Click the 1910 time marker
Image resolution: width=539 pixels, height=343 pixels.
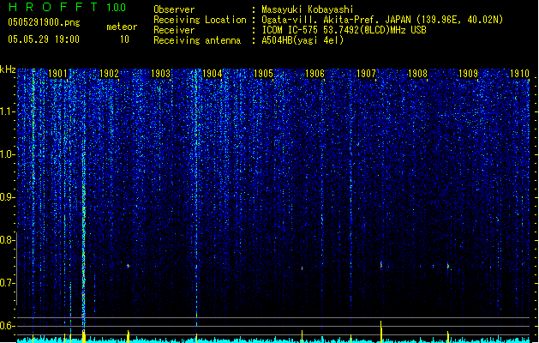519,74
